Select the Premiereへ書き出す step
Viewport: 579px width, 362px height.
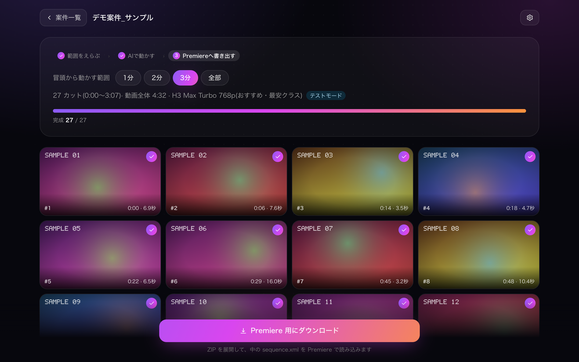click(204, 56)
